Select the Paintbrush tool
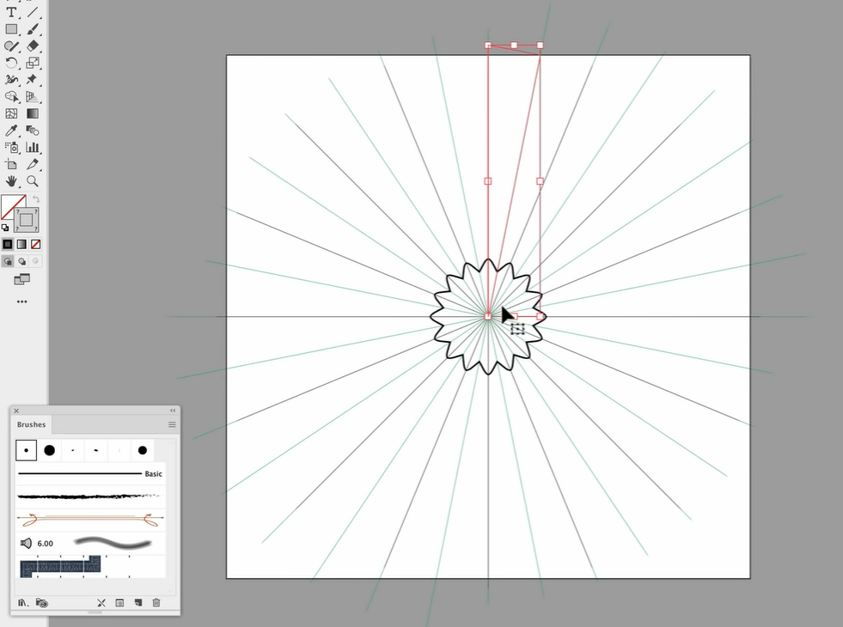The height and width of the screenshot is (627, 843). pyautogui.click(x=32, y=29)
